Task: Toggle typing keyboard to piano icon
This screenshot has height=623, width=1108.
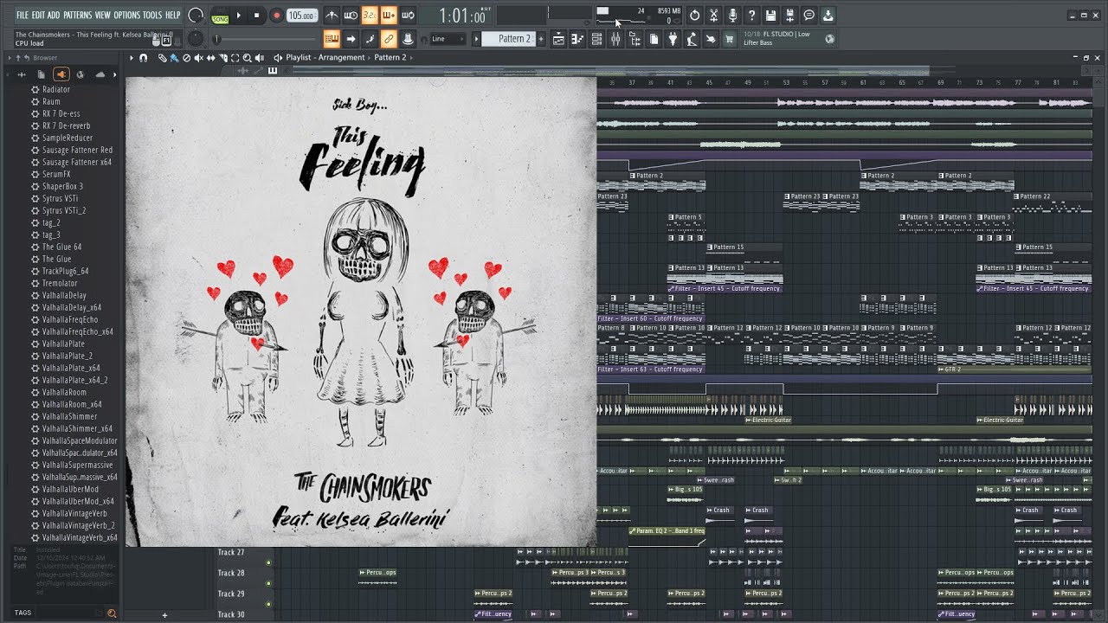Action: tap(332, 39)
